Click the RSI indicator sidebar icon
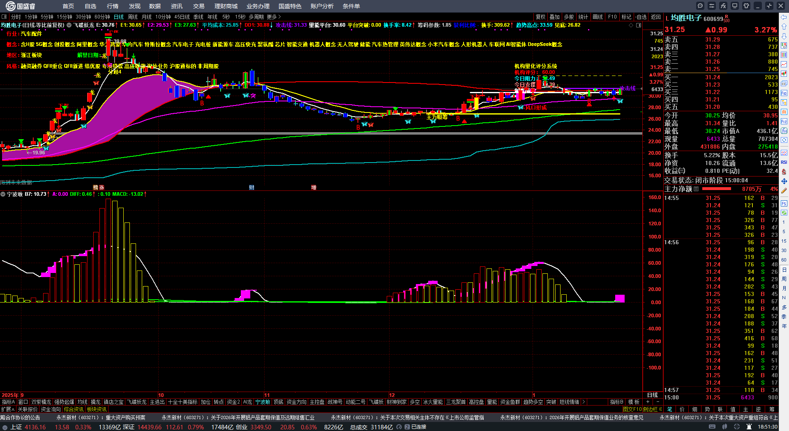Viewport: 789px width, 431px height. 784,162
